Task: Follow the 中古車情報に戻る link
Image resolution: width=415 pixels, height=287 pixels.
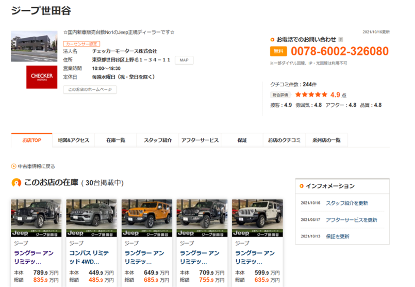Action: tap(36, 166)
